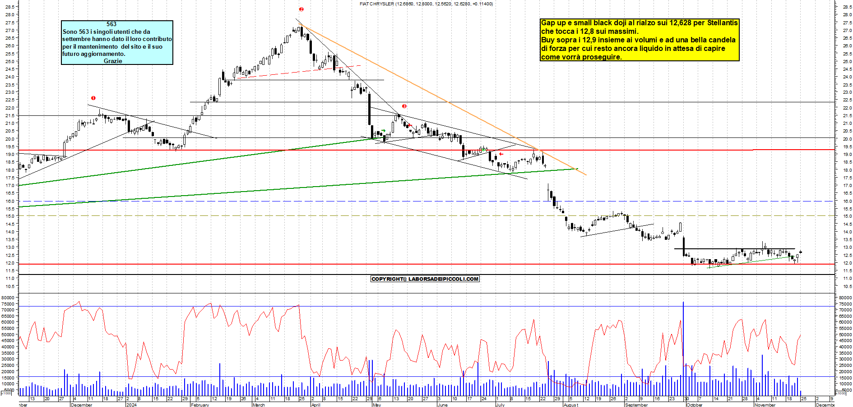Click the 'July' label on the time axis
Viewport: 853px width, 407px height.
click(500, 405)
